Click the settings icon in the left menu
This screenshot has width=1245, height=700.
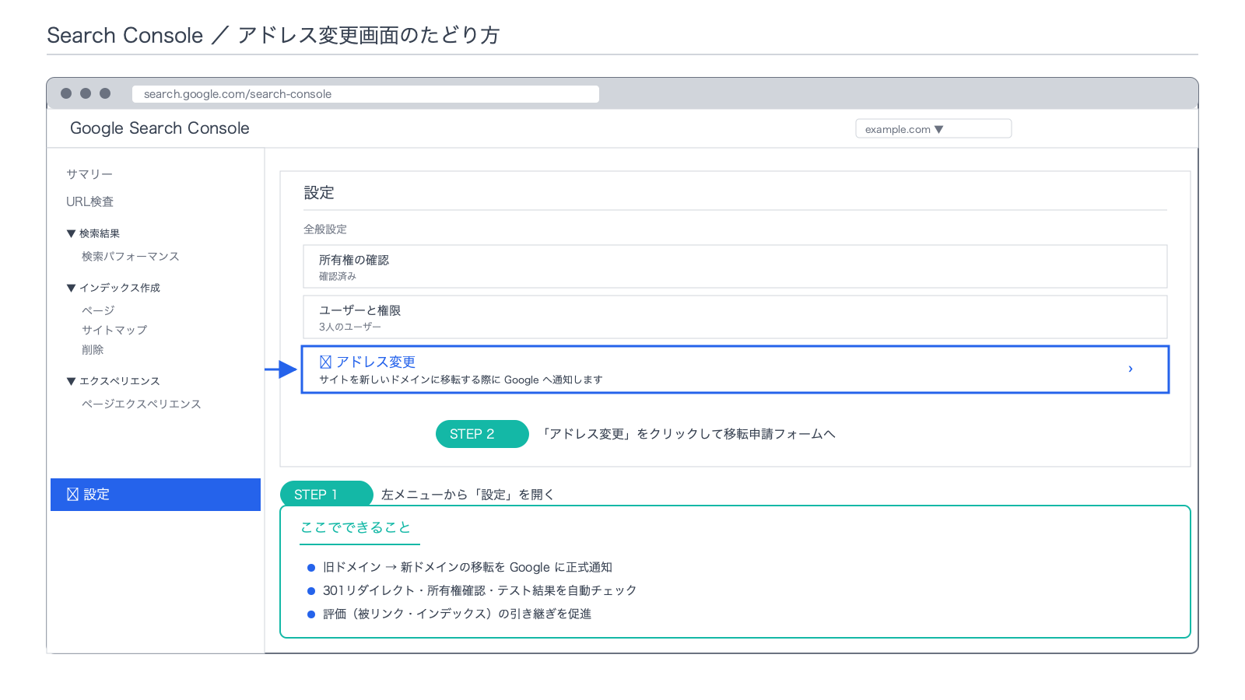pos(72,495)
